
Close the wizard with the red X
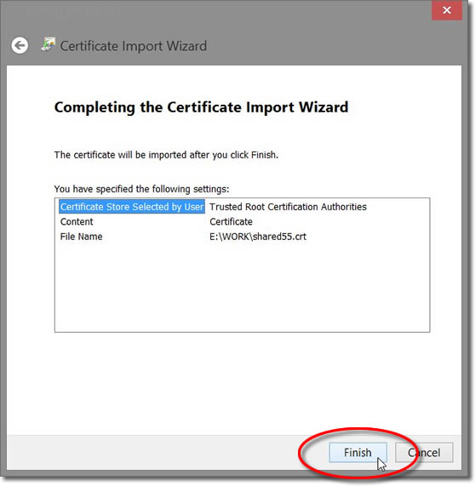tap(446, 10)
